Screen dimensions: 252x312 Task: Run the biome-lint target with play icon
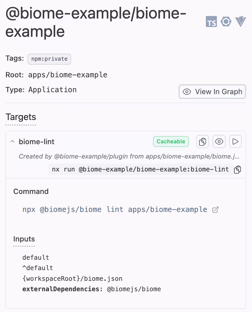(x=235, y=142)
